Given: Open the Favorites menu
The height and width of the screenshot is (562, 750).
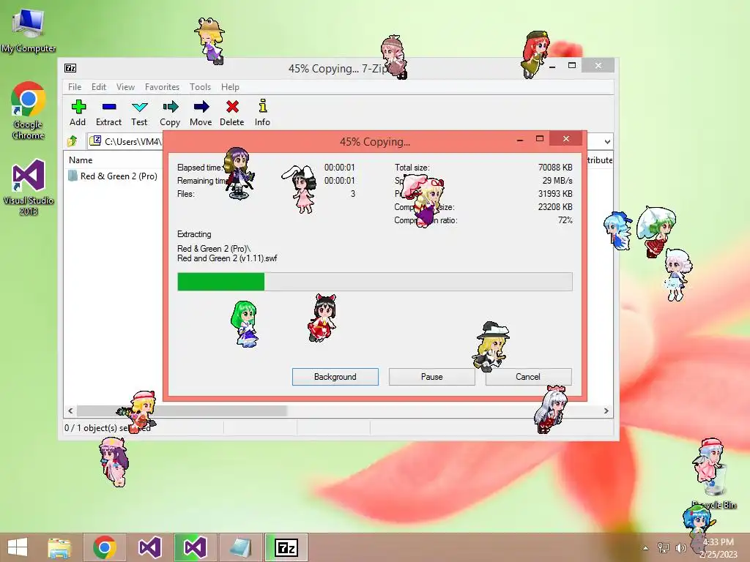Looking at the screenshot, I should pos(162,87).
